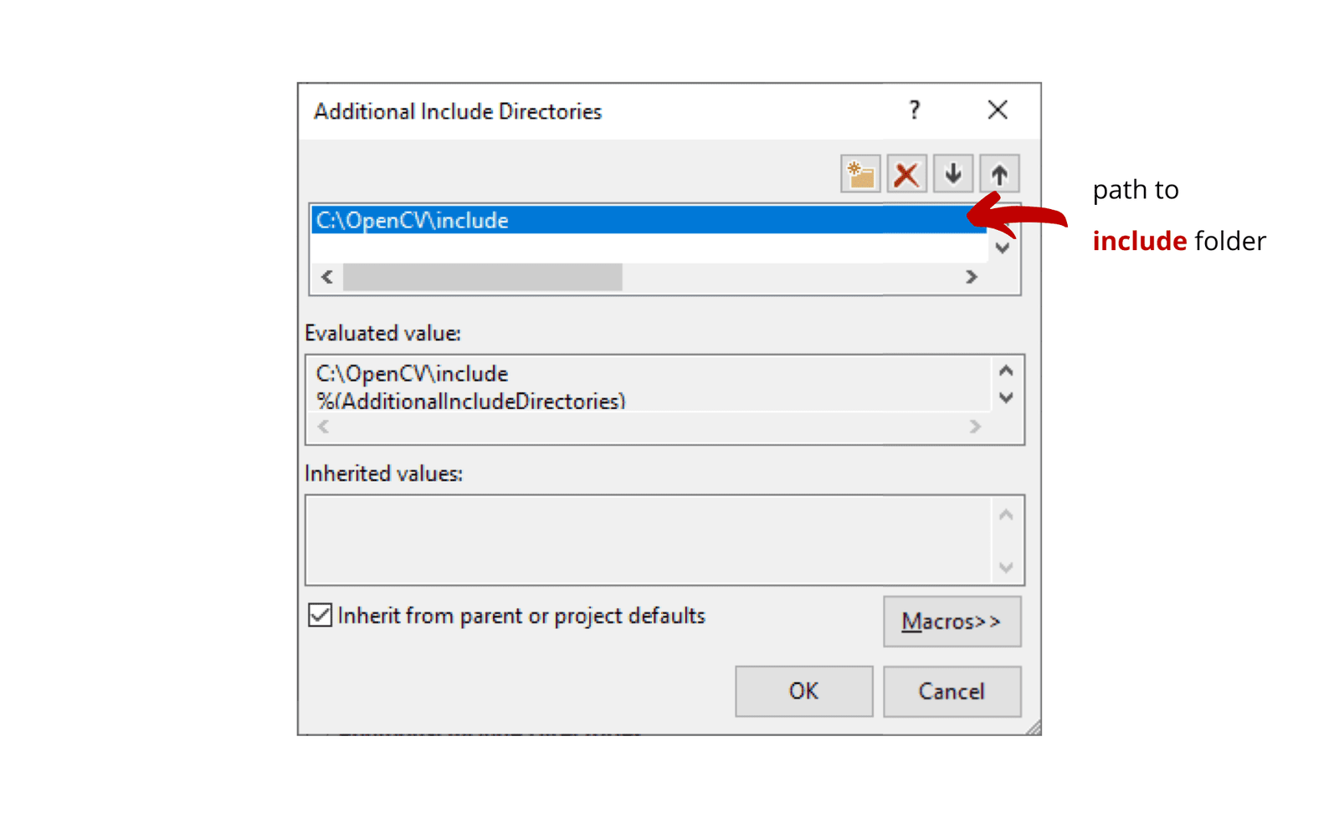This screenshot has height=818, width=1339.
Task: Click the directories list right scroll arrow
Action: (971, 277)
